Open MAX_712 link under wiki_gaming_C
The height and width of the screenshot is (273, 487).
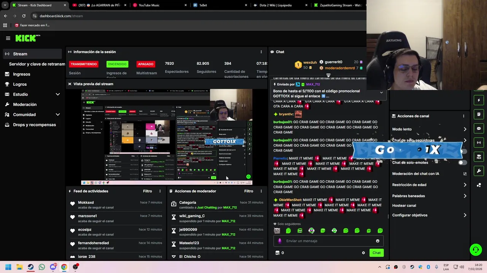point(228,221)
